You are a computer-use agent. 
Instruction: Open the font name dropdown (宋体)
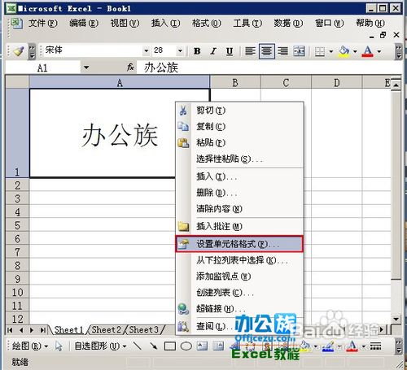coord(146,50)
